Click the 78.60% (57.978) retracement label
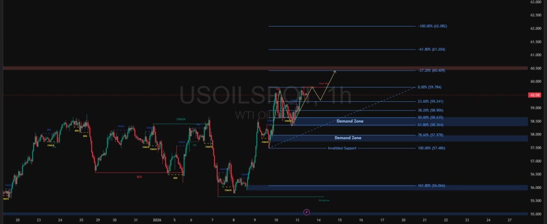 point(432,135)
